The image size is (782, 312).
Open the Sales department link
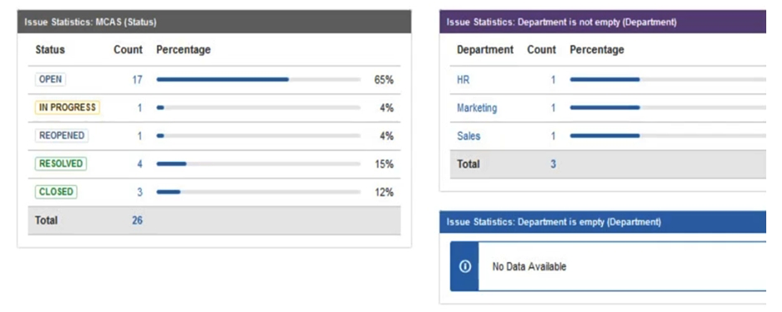(469, 136)
